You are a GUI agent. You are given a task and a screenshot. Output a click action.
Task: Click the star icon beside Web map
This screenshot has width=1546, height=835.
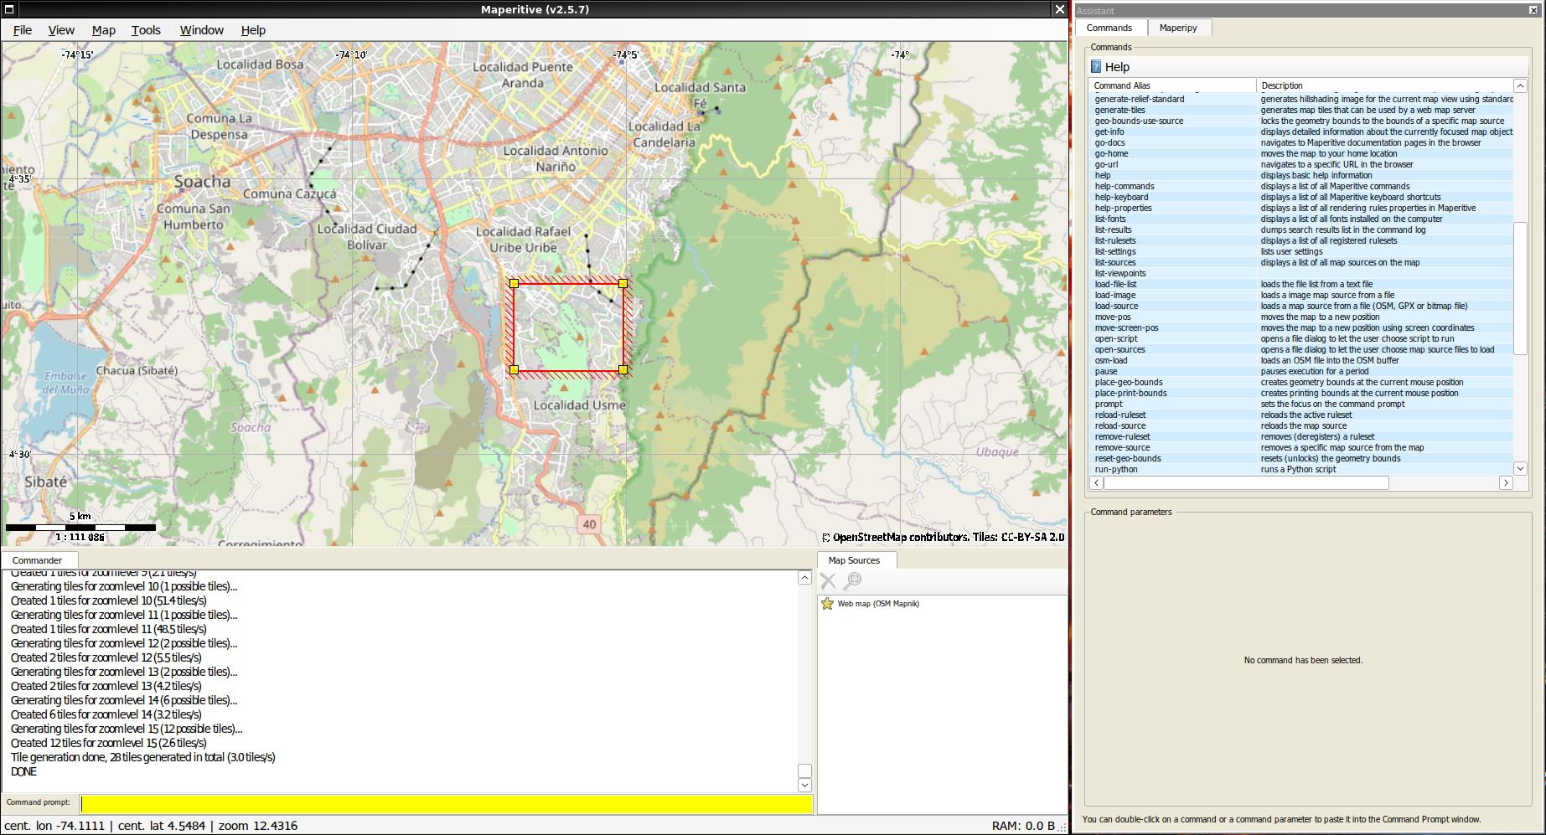pyautogui.click(x=827, y=604)
